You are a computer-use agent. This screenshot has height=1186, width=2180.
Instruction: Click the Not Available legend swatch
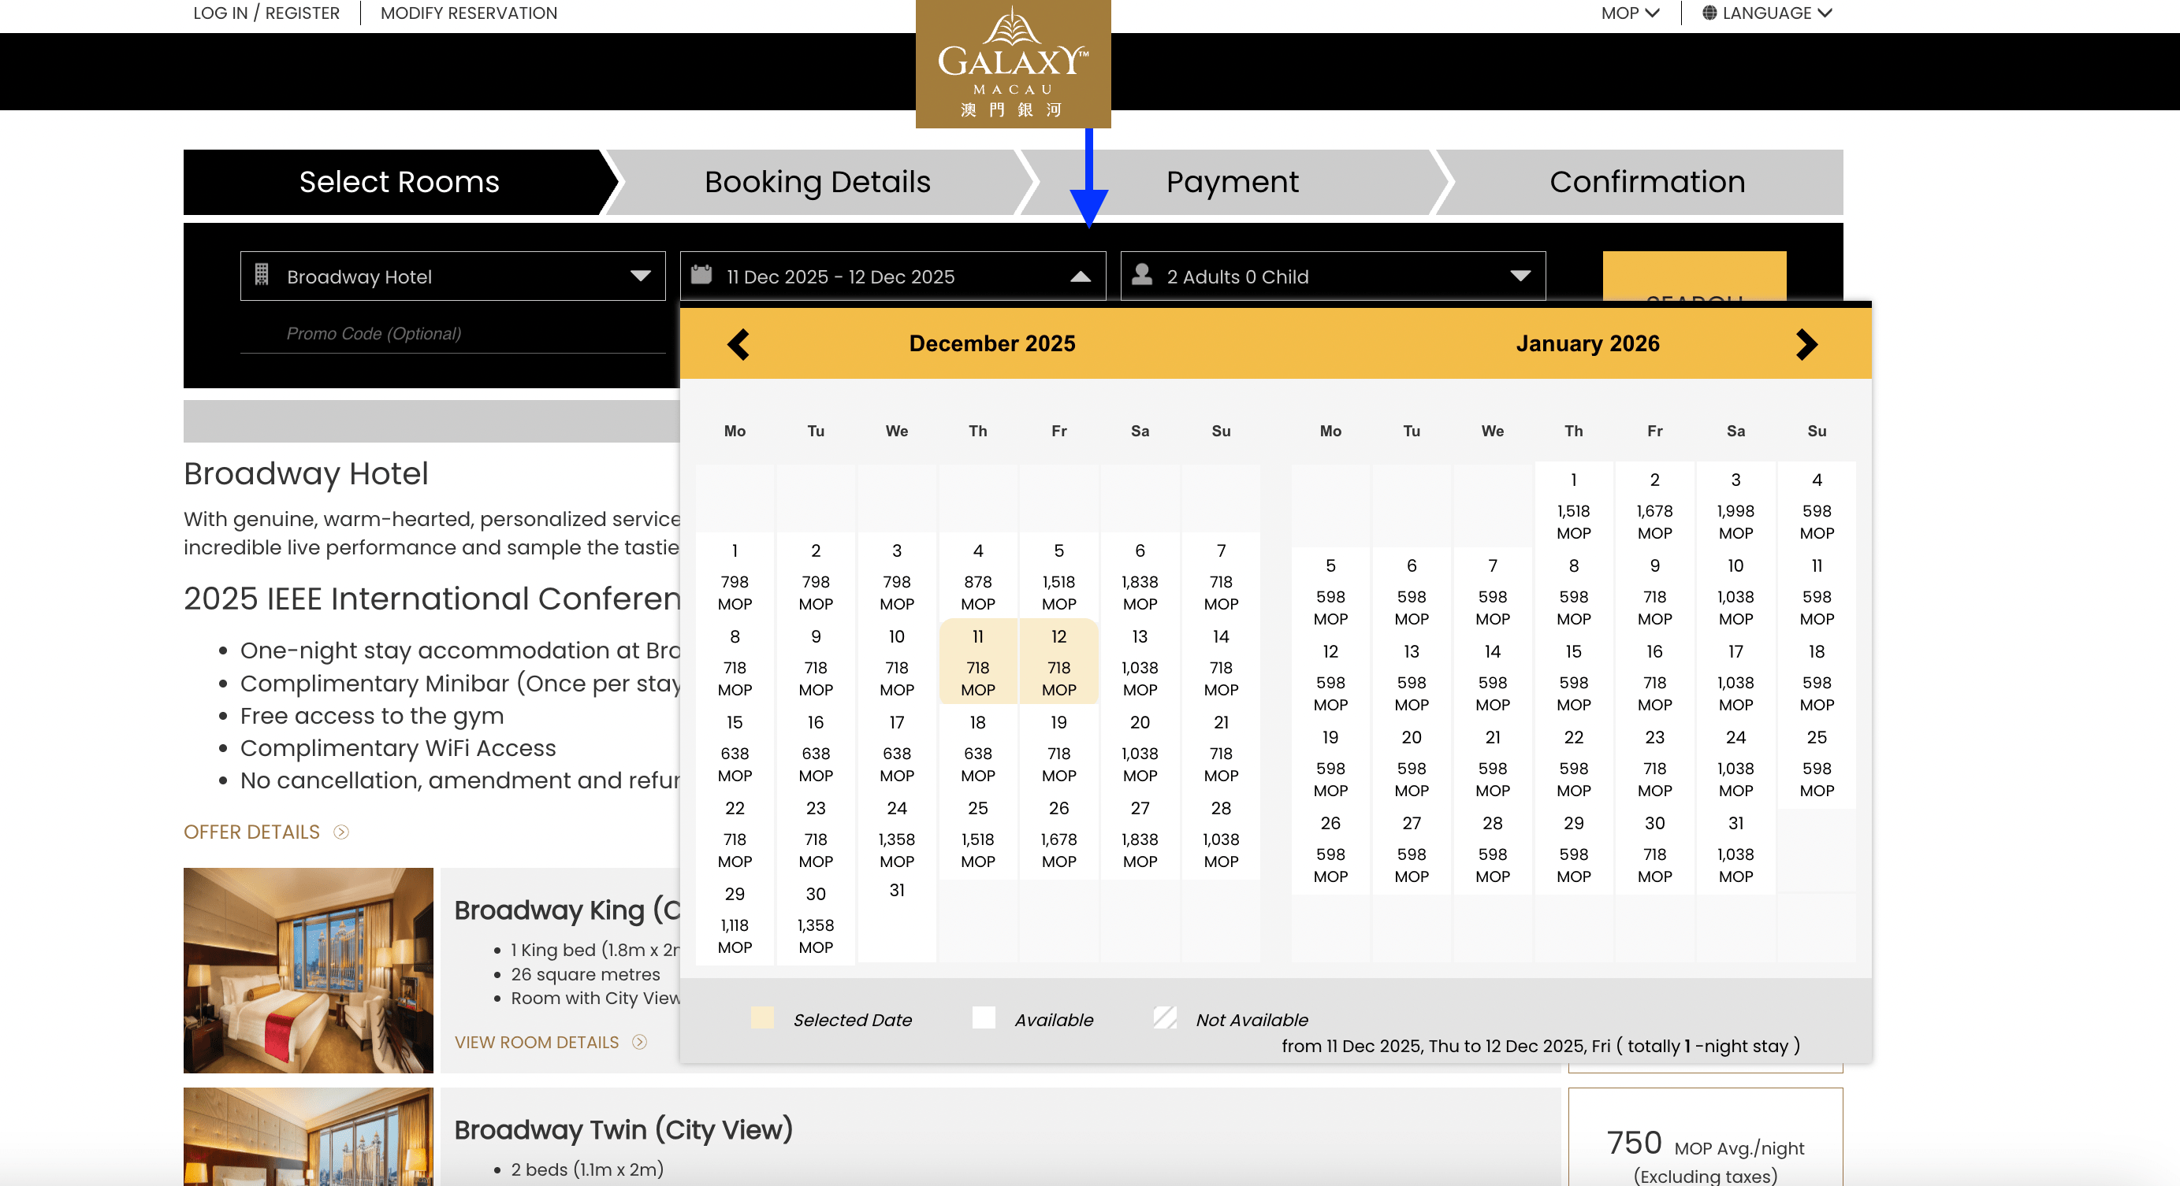pos(1164,1017)
